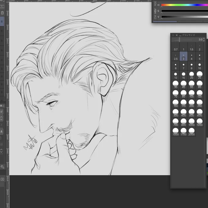The height and width of the screenshot is (208, 208).
Task: Close the ブラシサイズ palette with the X
Action: pyautogui.click(x=176, y=35)
